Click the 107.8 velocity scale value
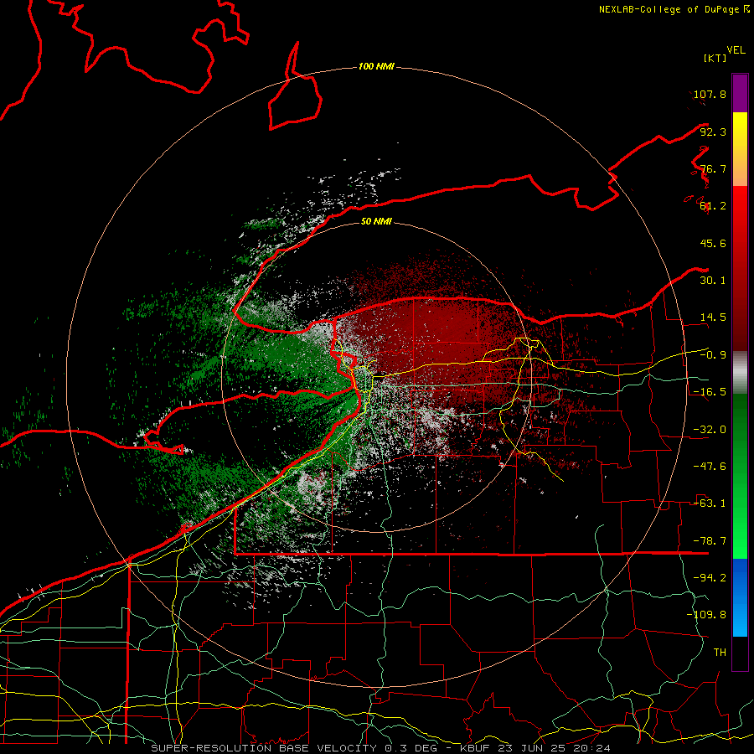 pyautogui.click(x=710, y=94)
